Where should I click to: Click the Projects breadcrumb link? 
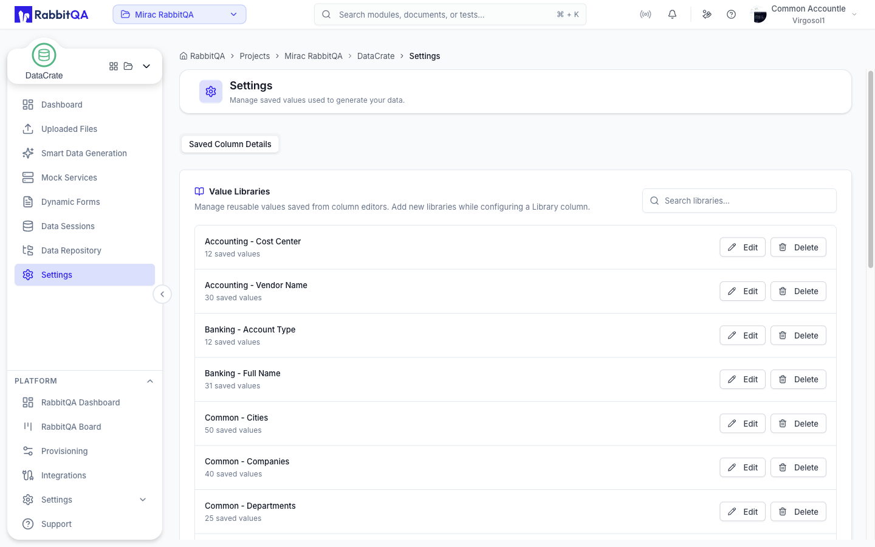(x=255, y=56)
